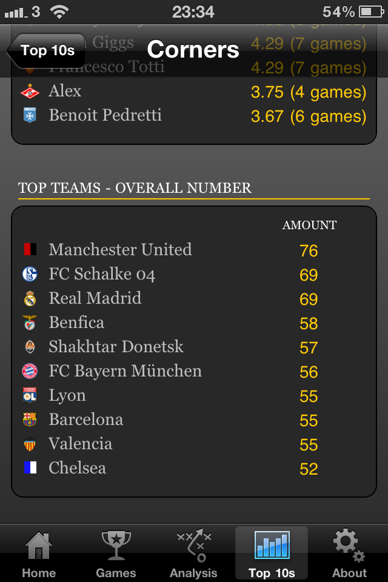Select the Chelsea team row
This screenshot has width=388, height=582.
tap(194, 468)
